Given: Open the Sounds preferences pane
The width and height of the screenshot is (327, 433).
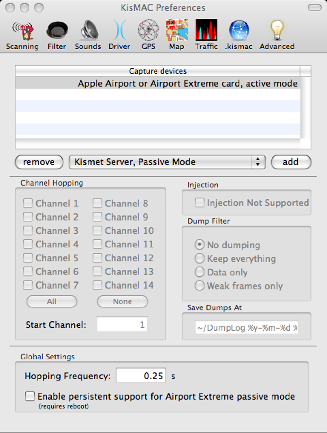Looking at the screenshot, I should pos(88,35).
